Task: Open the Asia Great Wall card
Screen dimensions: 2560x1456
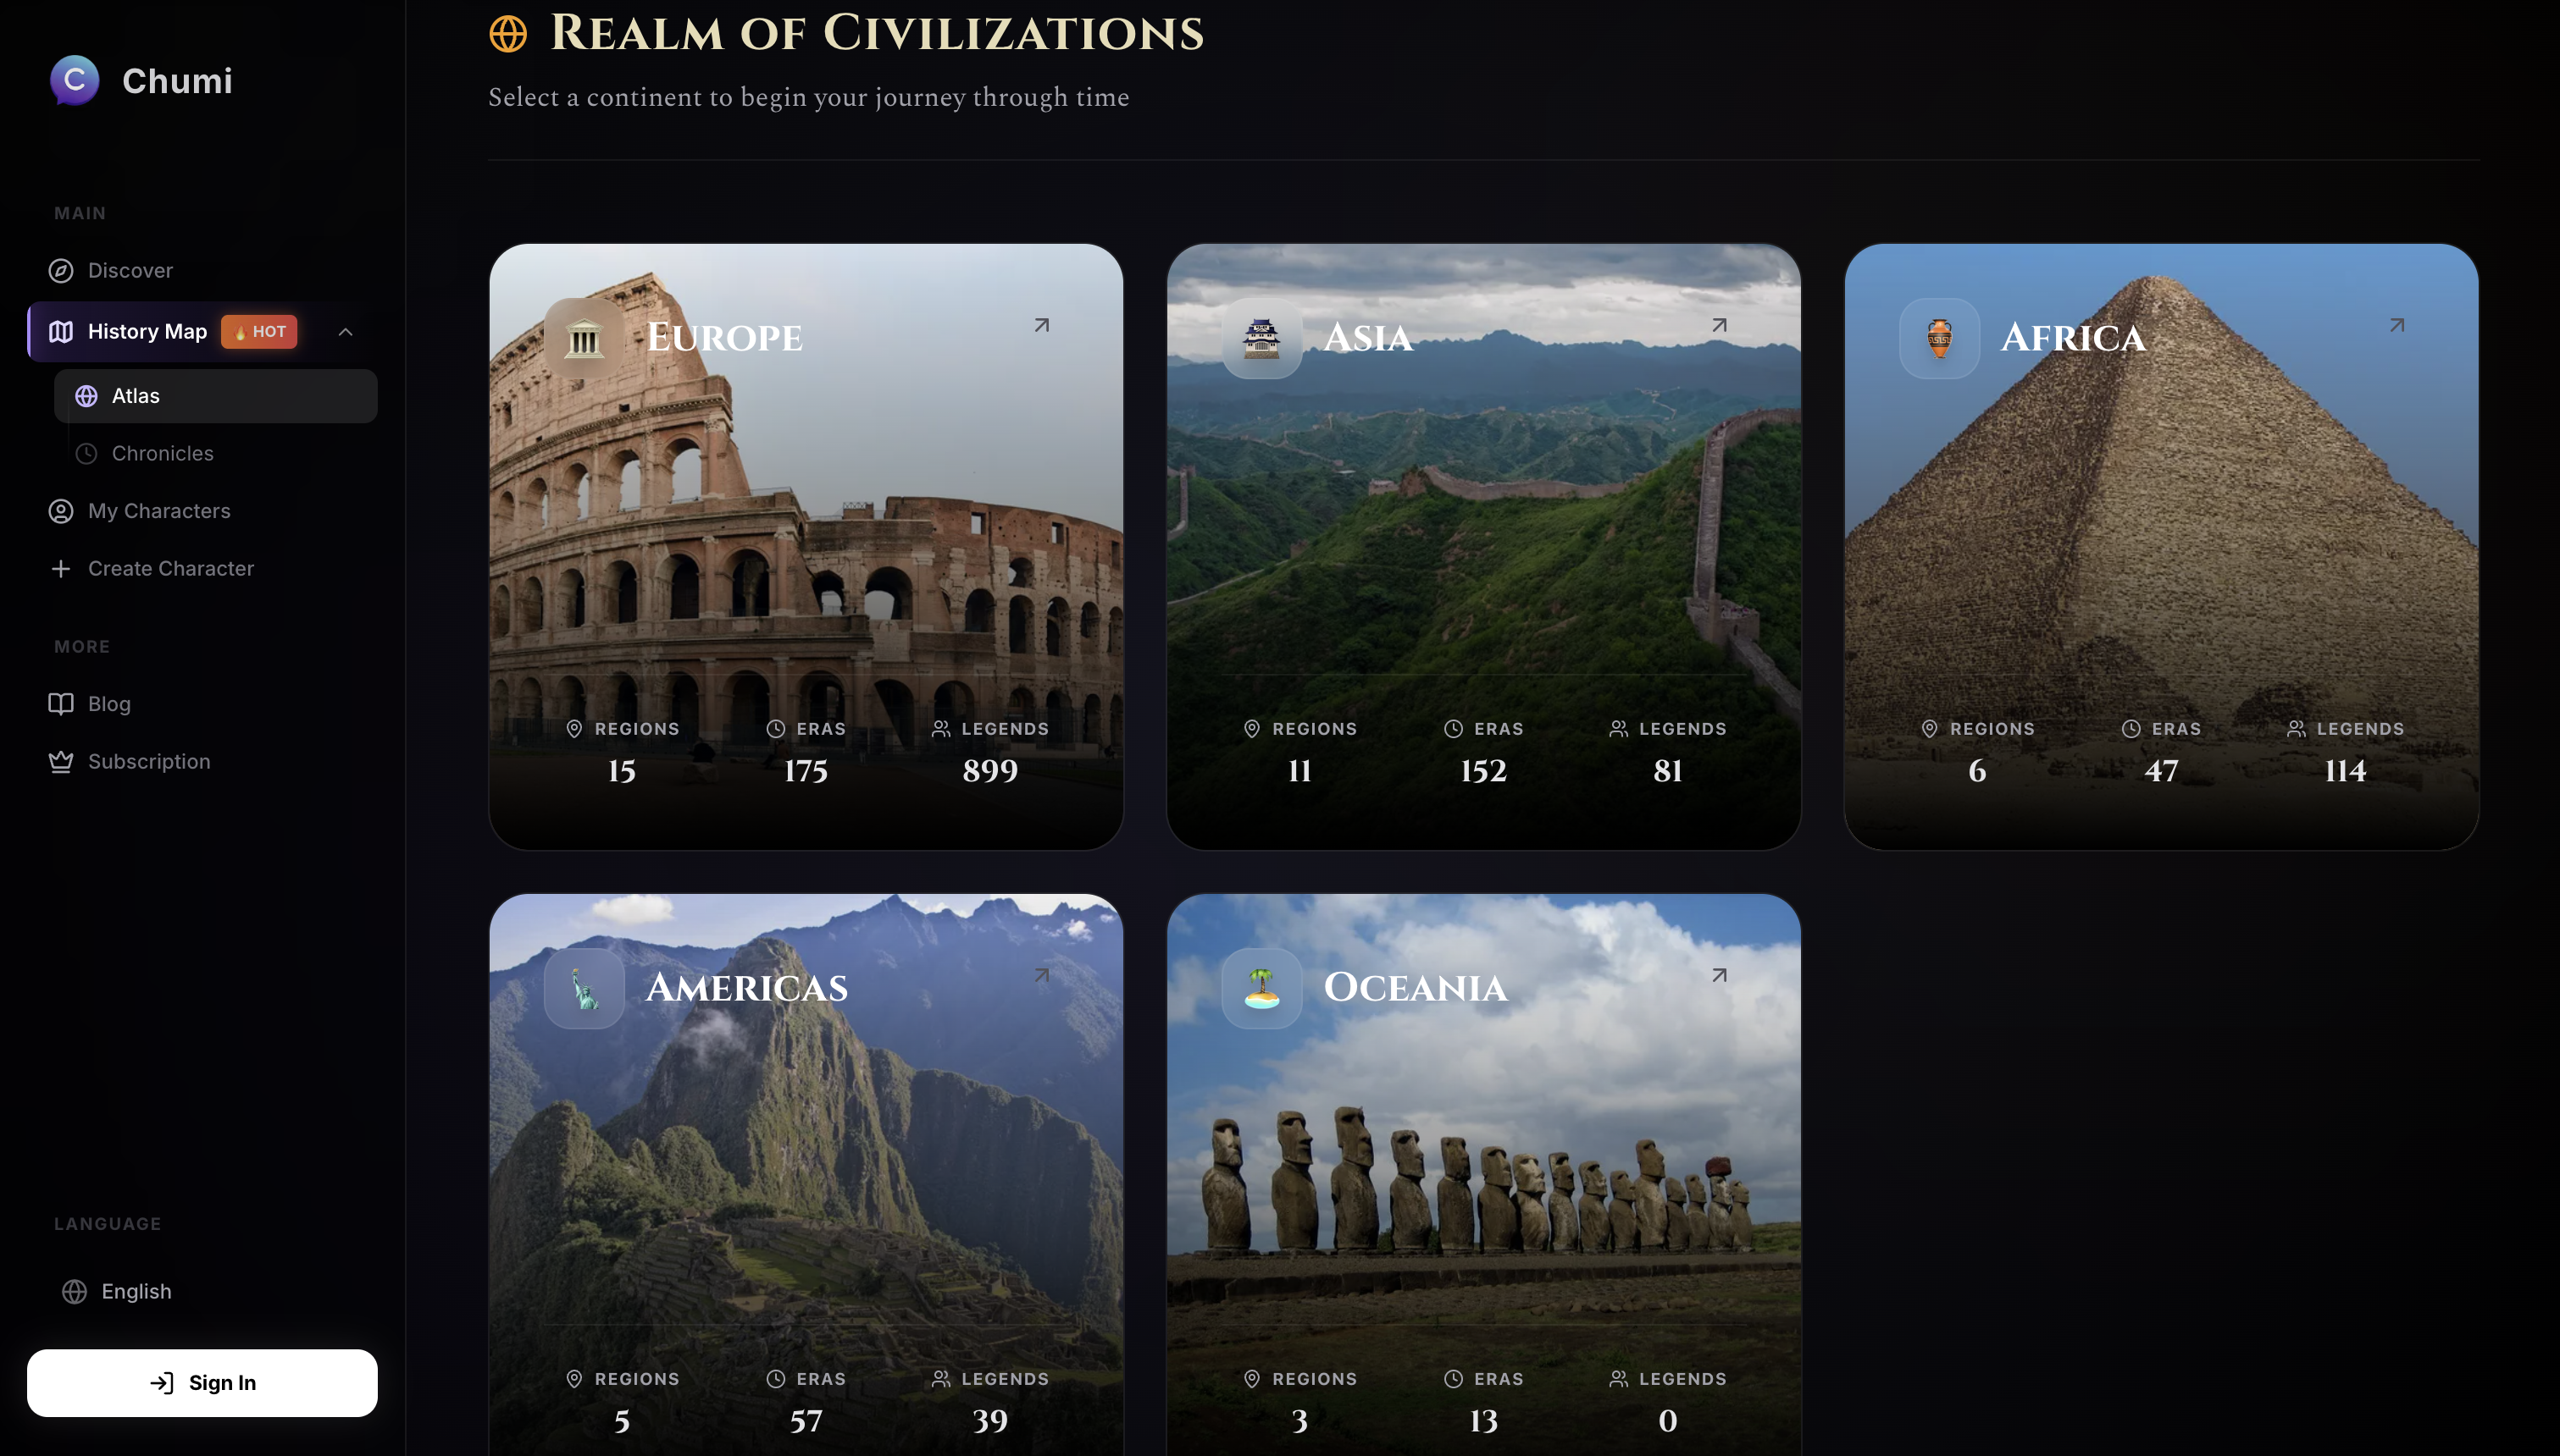Action: 1483,547
